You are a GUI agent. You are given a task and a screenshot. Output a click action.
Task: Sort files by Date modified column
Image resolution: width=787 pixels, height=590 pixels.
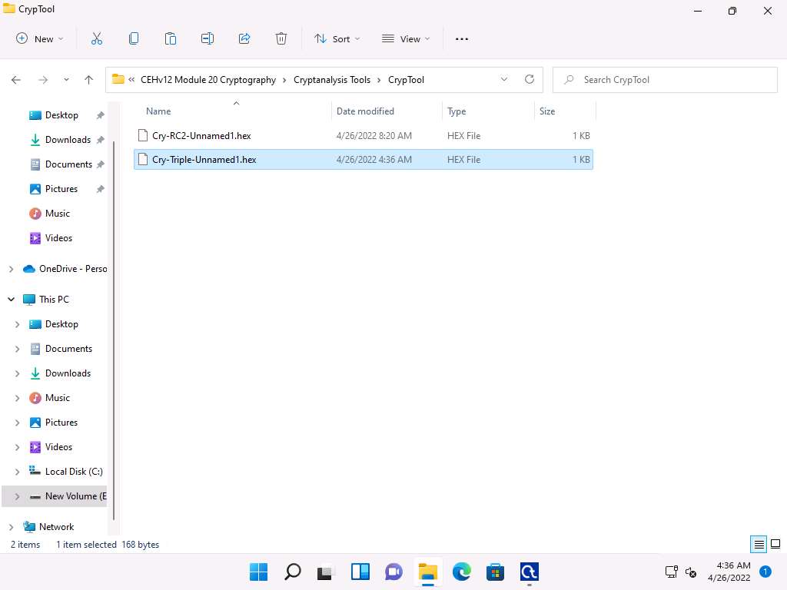click(x=365, y=111)
